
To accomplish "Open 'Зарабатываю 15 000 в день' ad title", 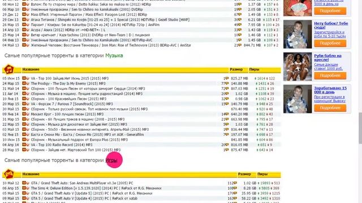I will click(x=330, y=90).
